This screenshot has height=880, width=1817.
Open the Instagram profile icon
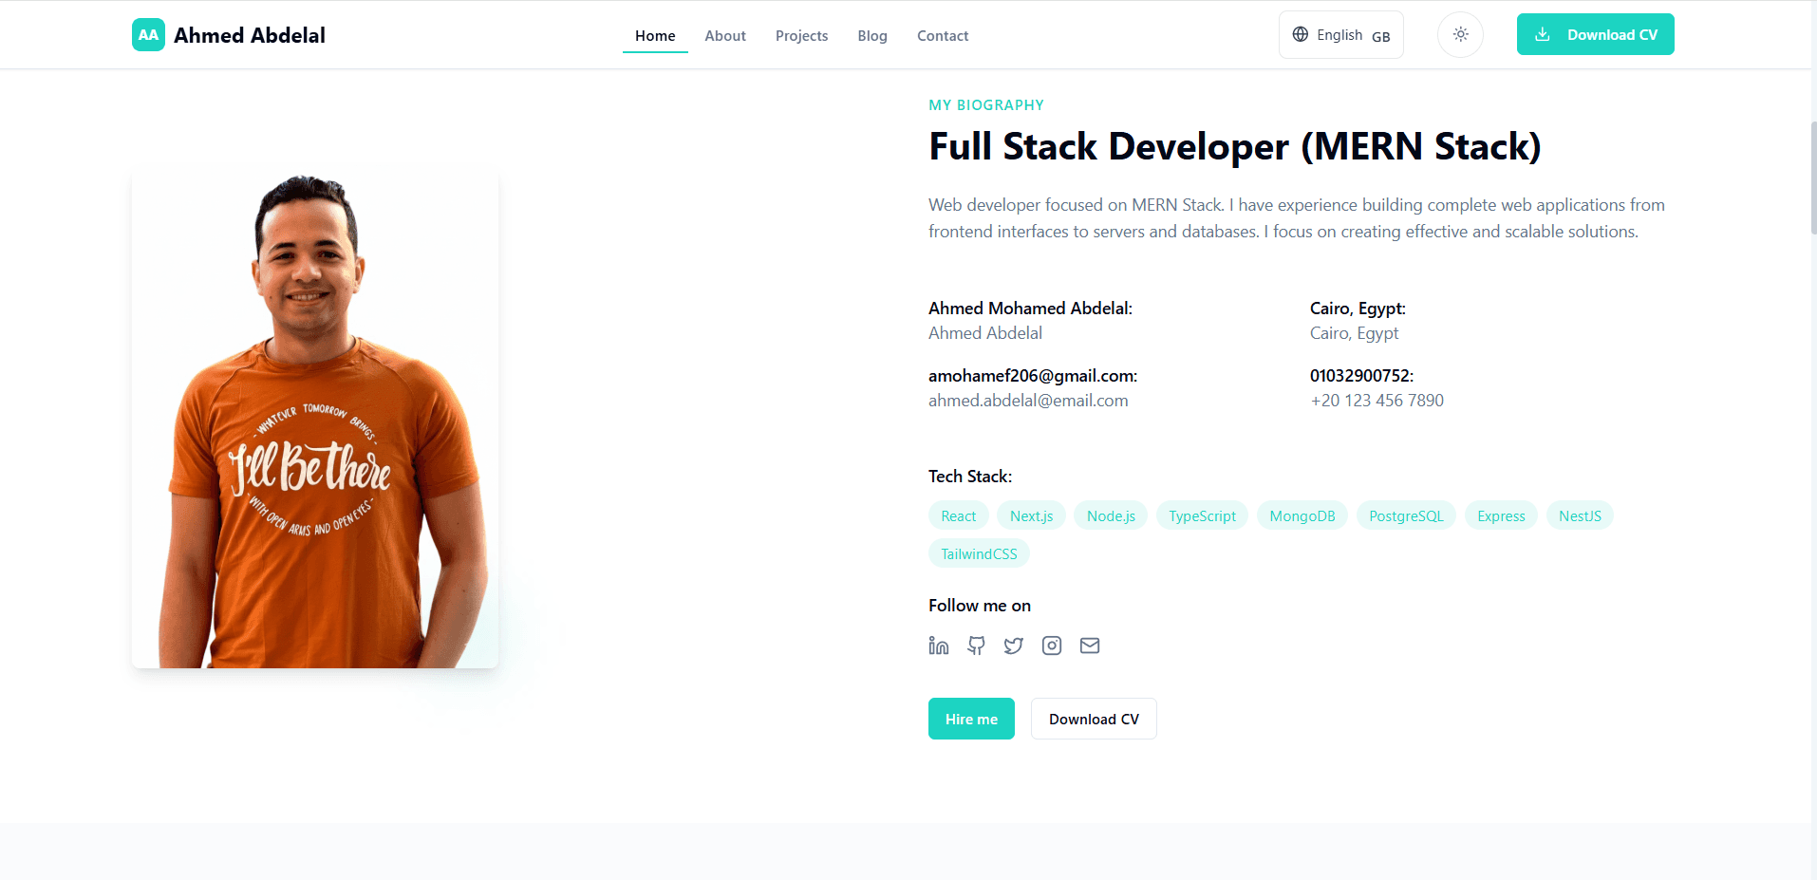click(1052, 646)
